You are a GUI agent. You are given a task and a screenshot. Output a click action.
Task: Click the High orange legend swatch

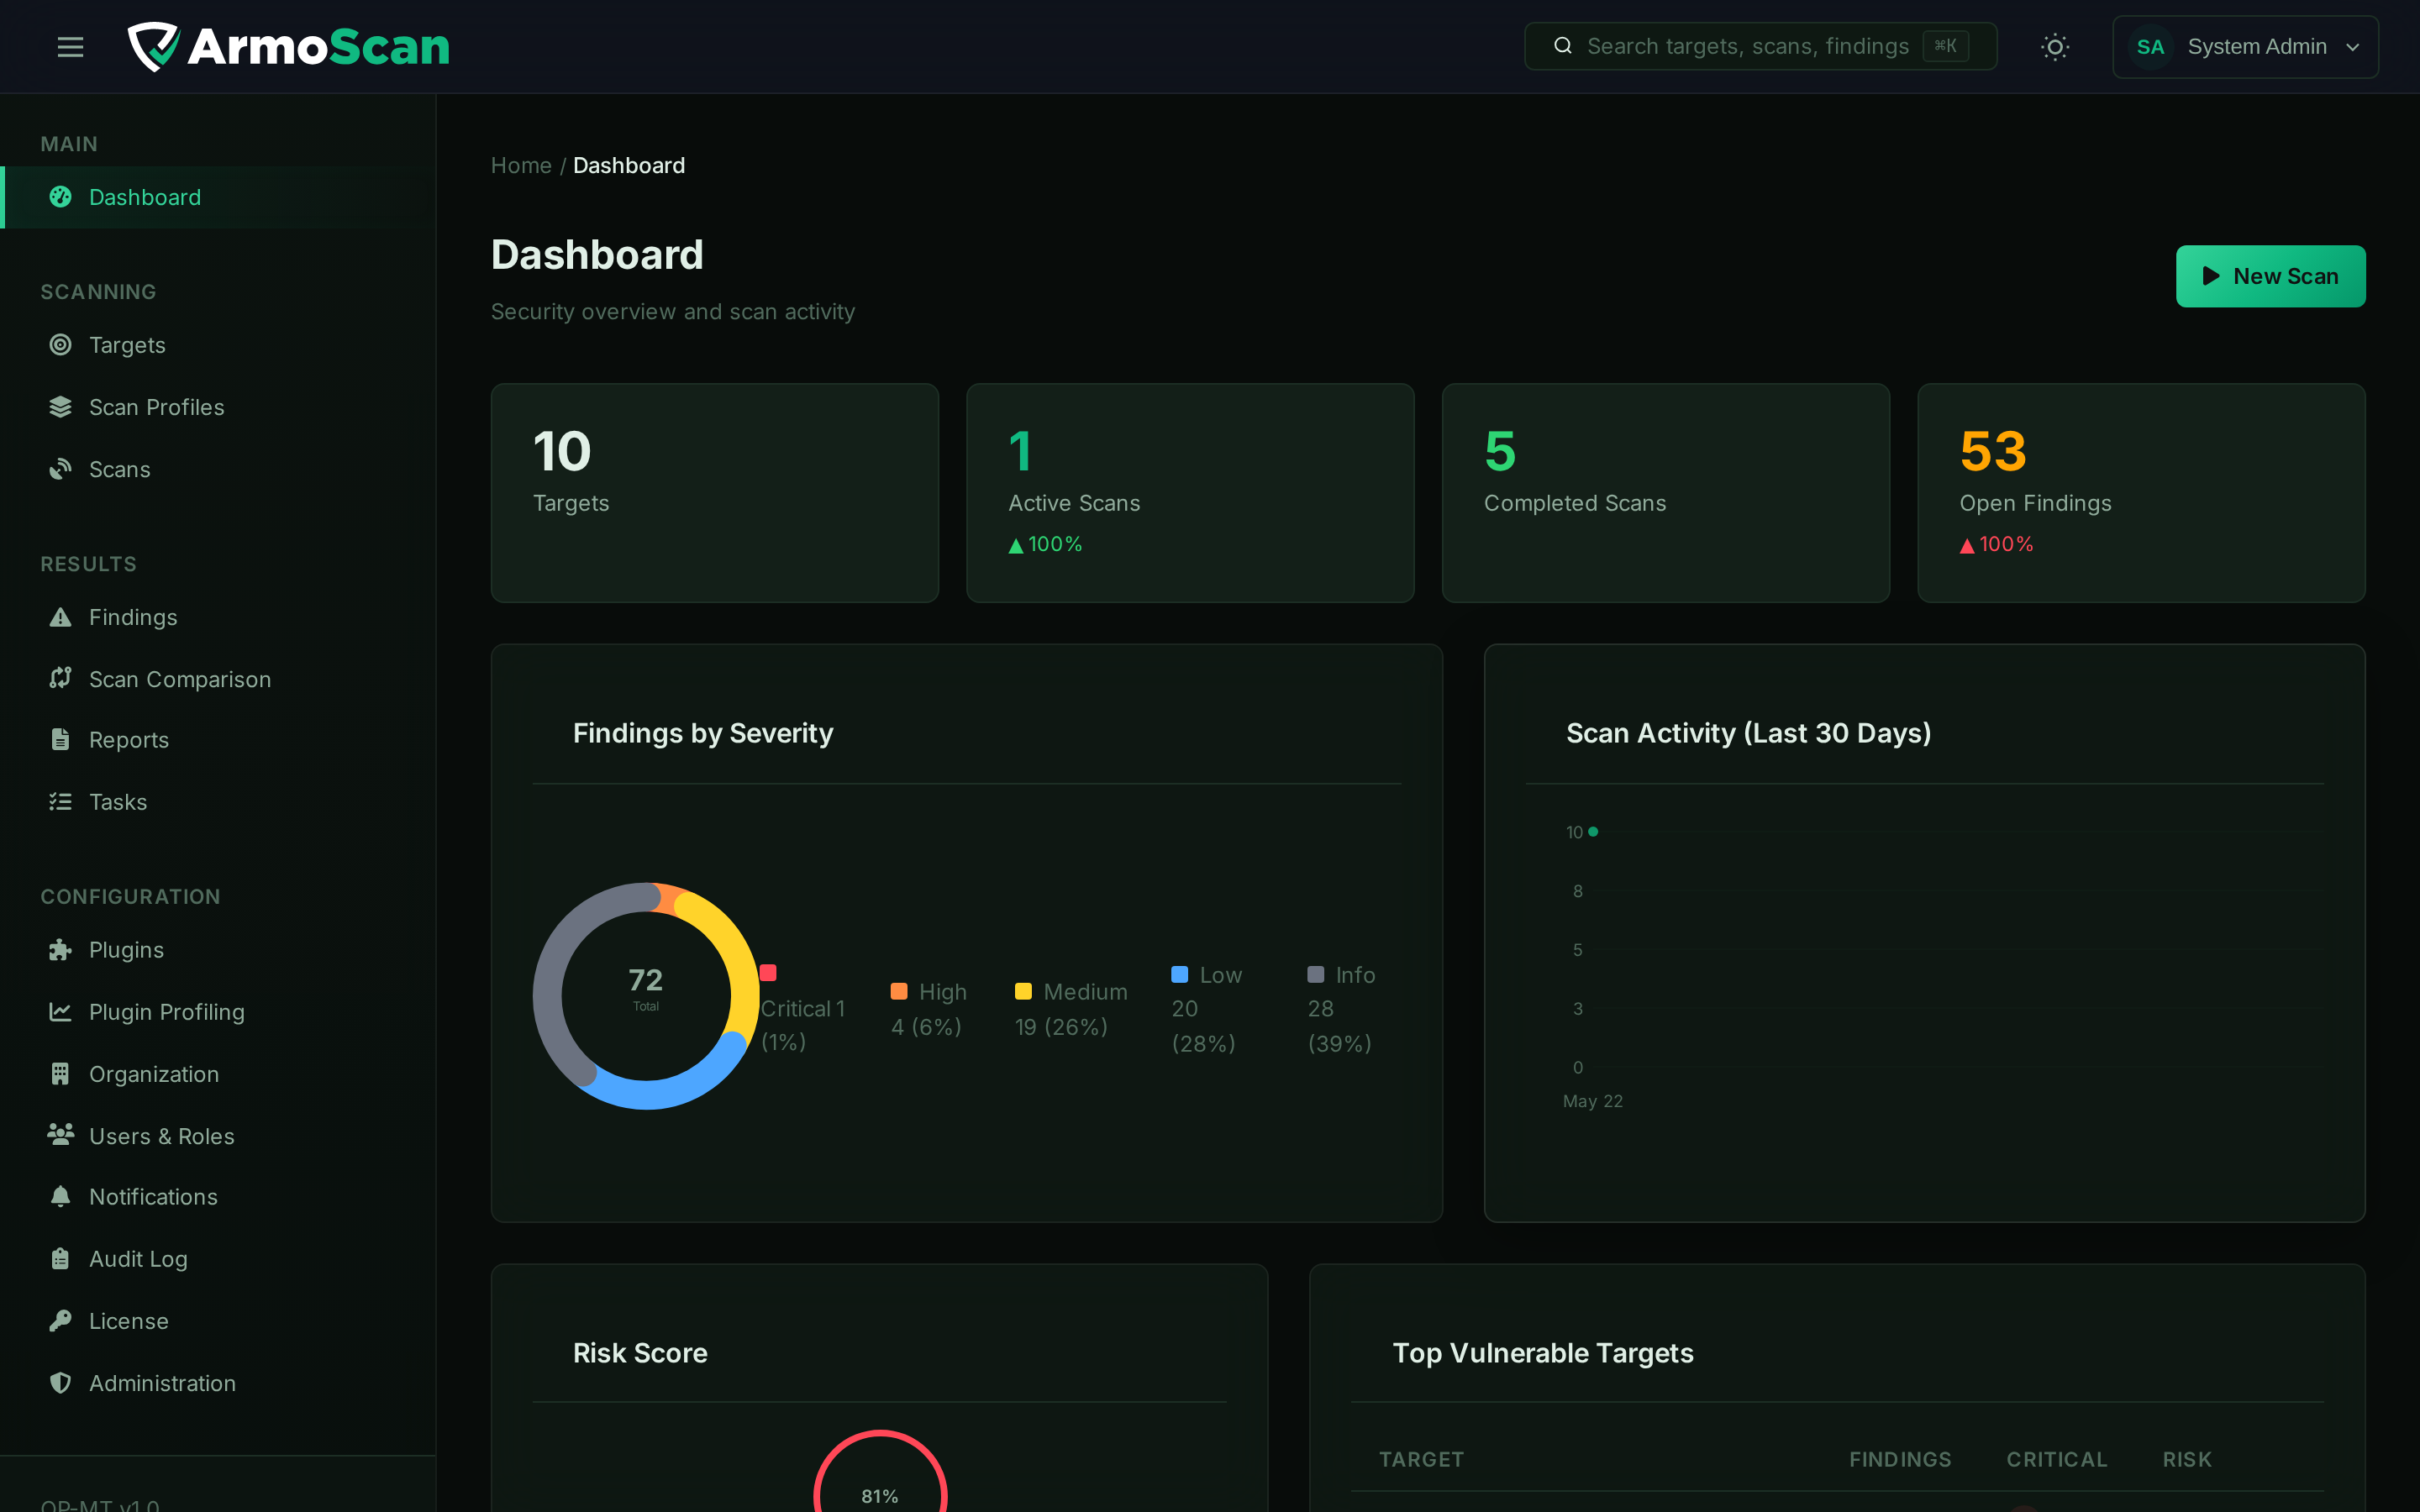click(x=899, y=991)
